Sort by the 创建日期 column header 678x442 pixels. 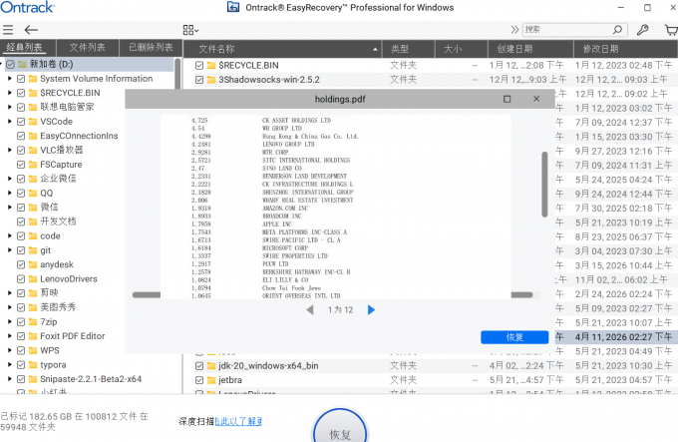tap(530, 49)
